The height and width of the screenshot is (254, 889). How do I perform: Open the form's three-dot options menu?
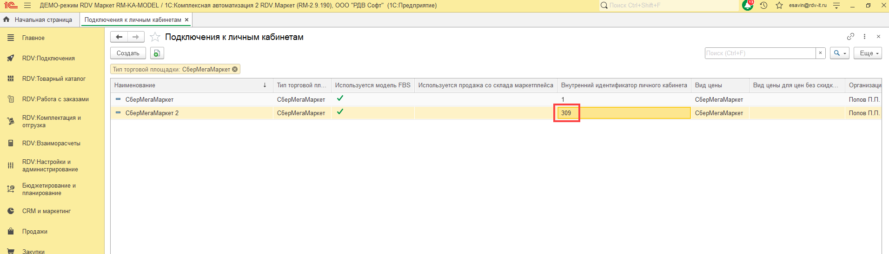(864, 37)
